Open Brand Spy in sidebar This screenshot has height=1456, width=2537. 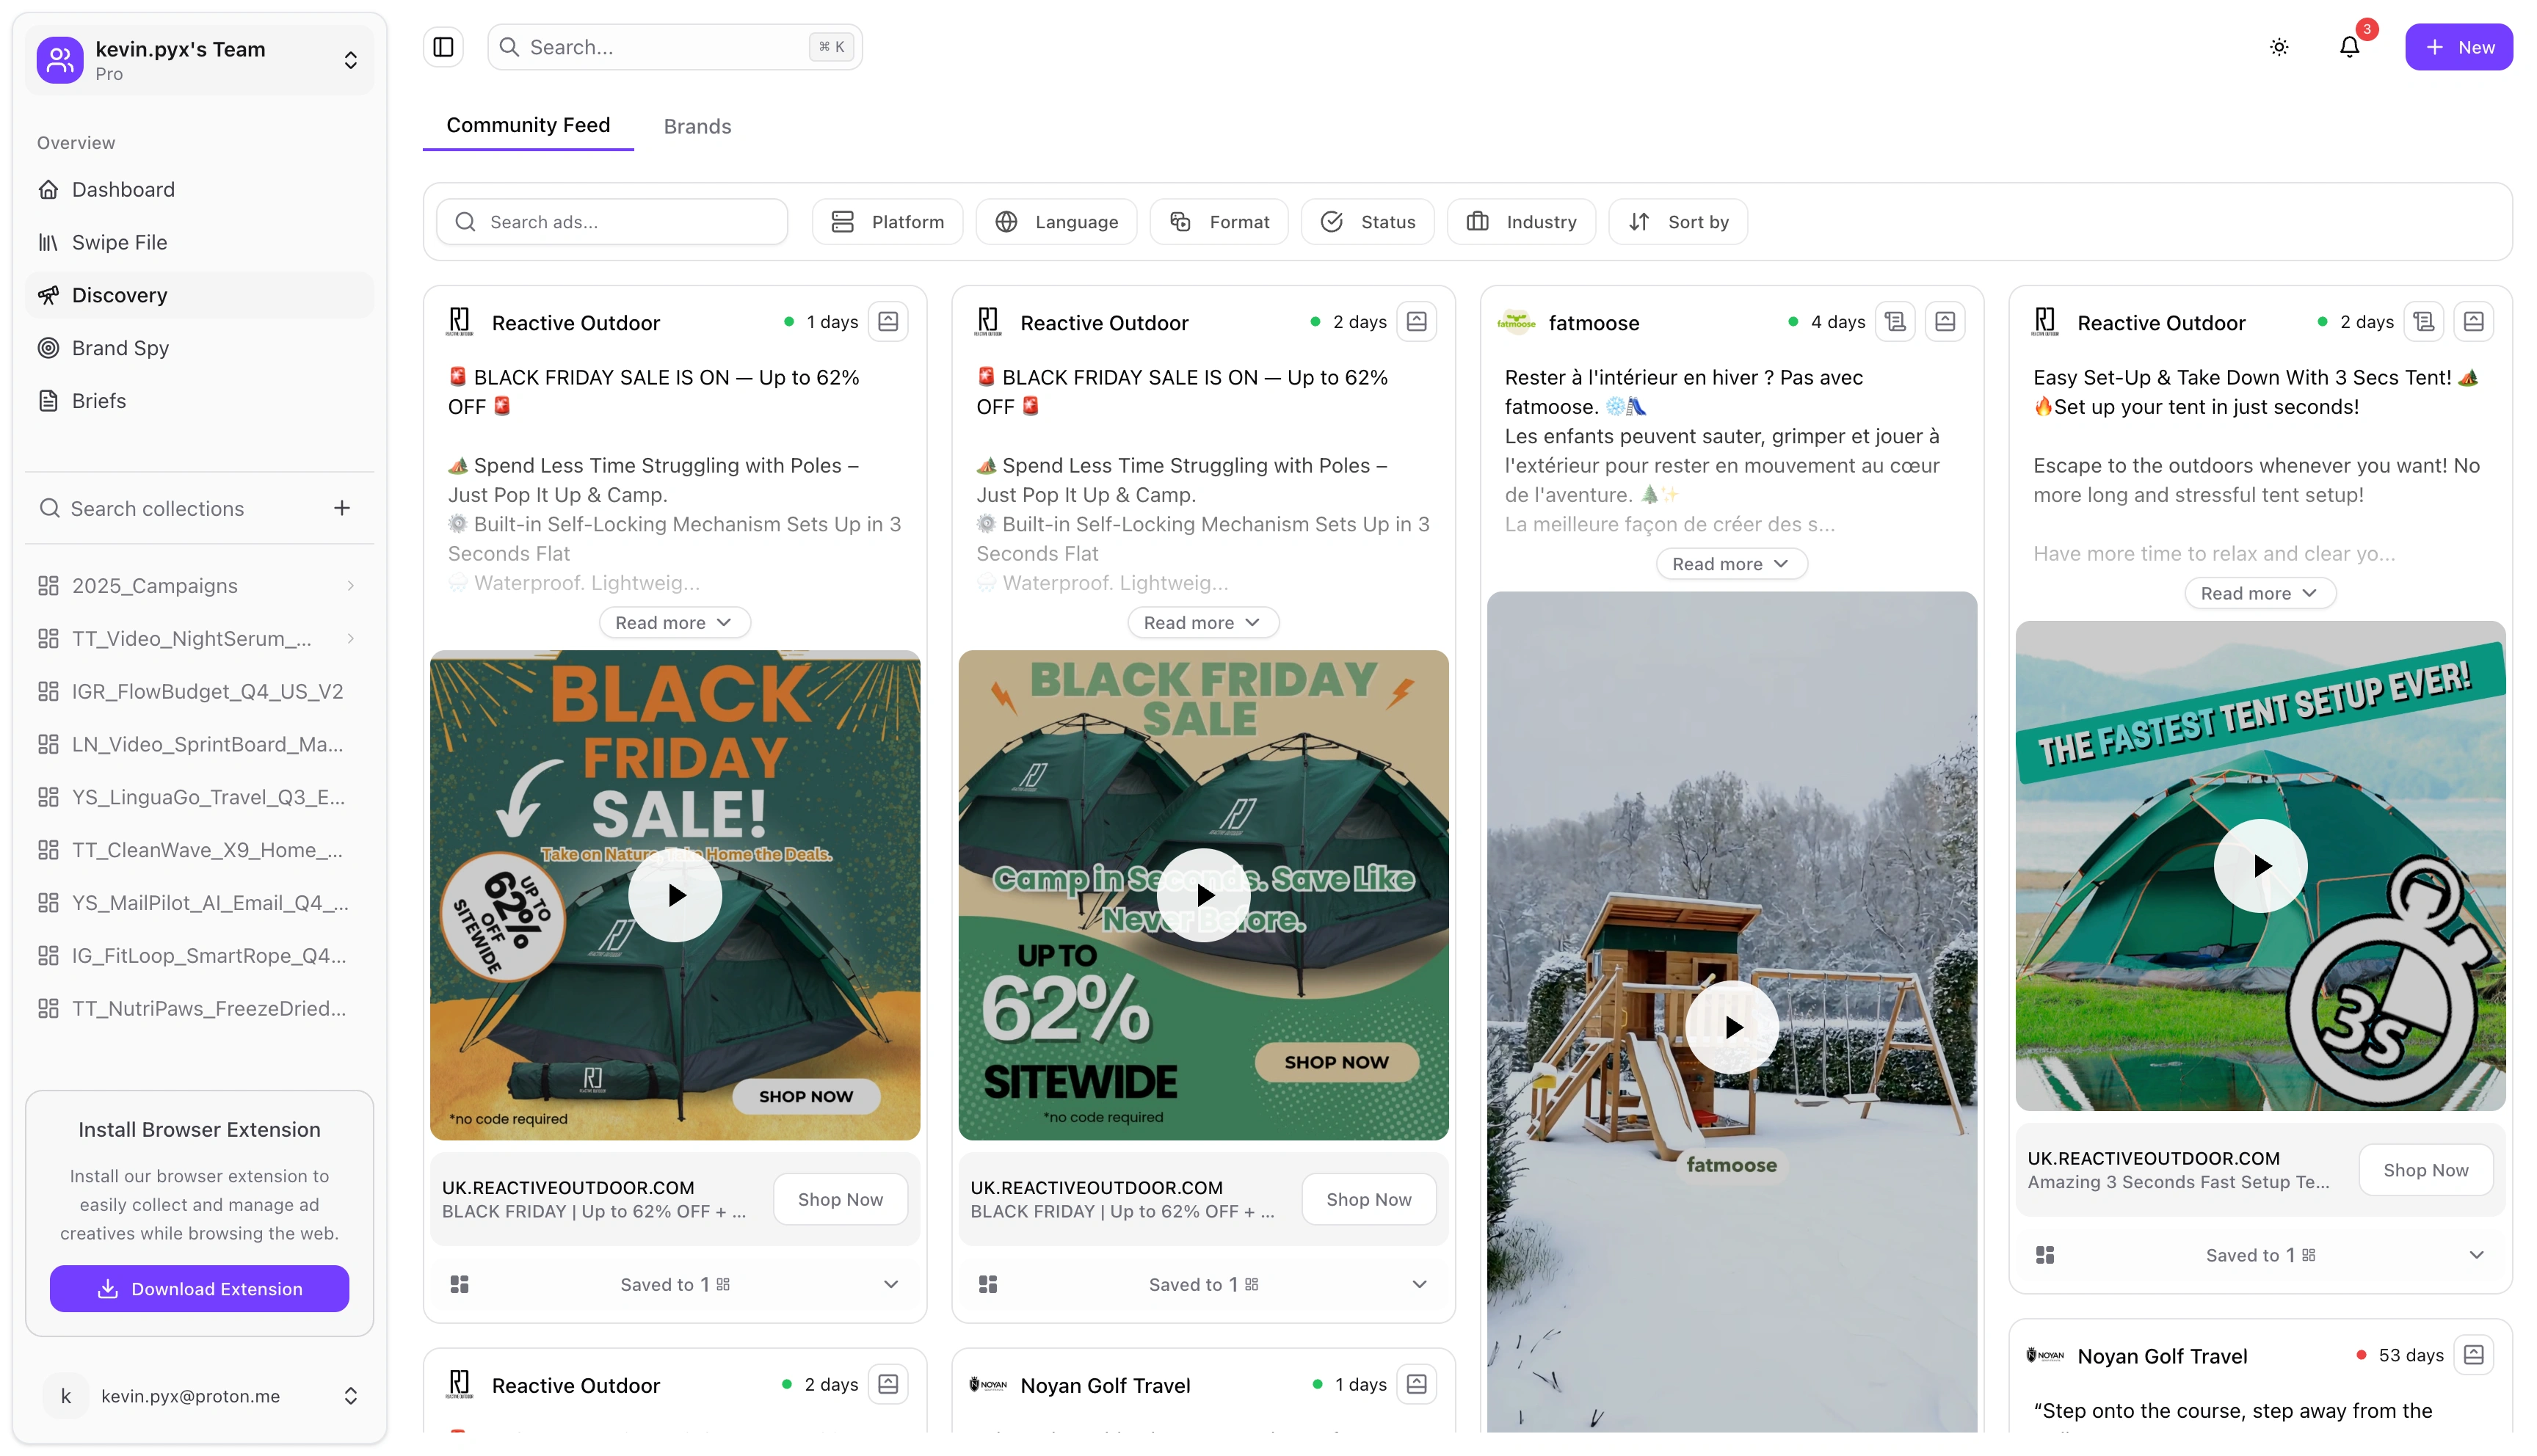(x=120, y=348)
